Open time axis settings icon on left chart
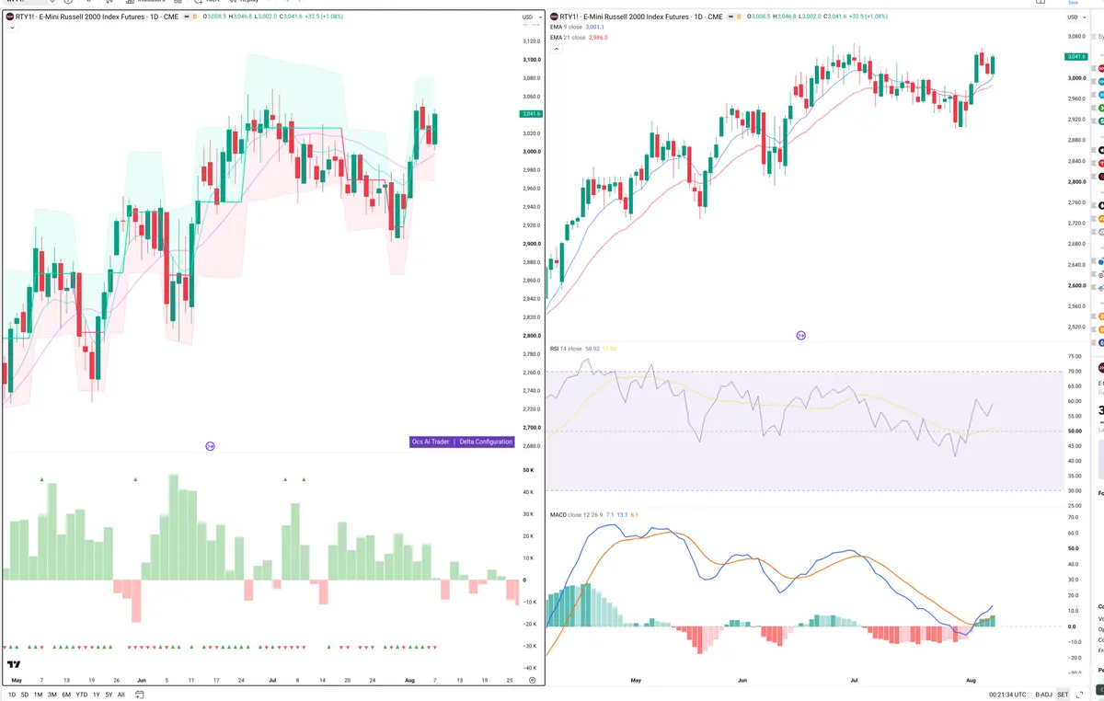 click(533, 679)
